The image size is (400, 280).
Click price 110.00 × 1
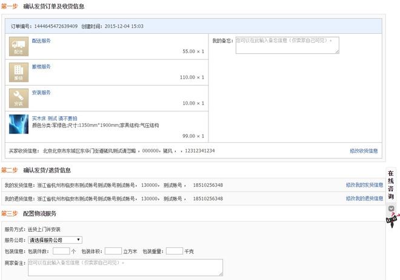pos(192,77)
